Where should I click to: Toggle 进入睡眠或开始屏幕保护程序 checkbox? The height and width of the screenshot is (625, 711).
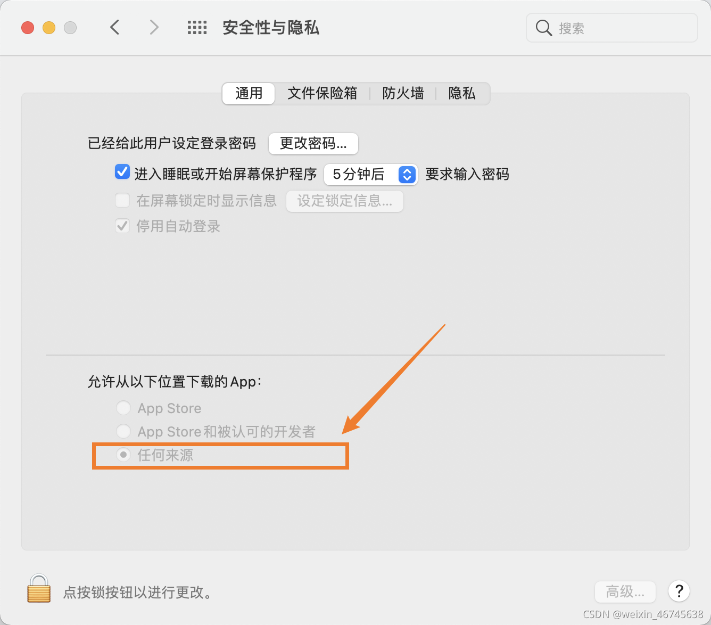[122, 172]
